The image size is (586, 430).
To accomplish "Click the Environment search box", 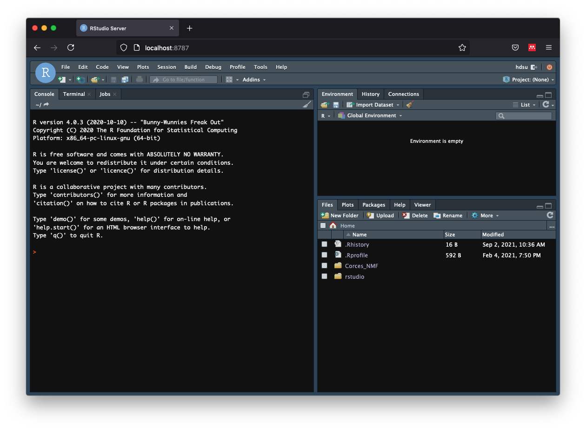I will point(524,116).
